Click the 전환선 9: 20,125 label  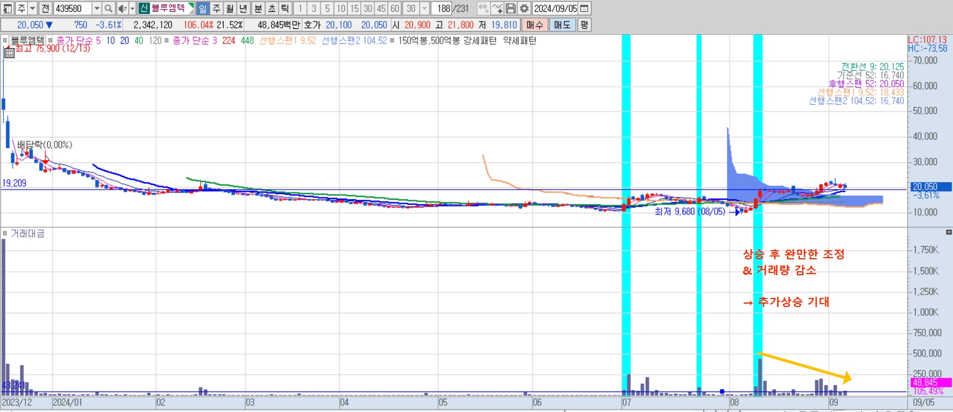click(872, 66)
